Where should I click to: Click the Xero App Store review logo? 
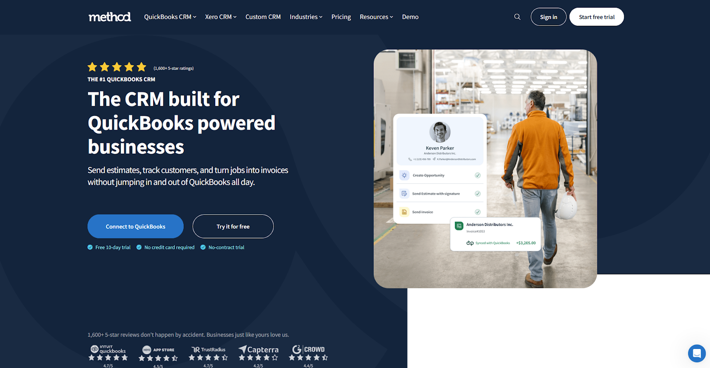coord(158,350)
